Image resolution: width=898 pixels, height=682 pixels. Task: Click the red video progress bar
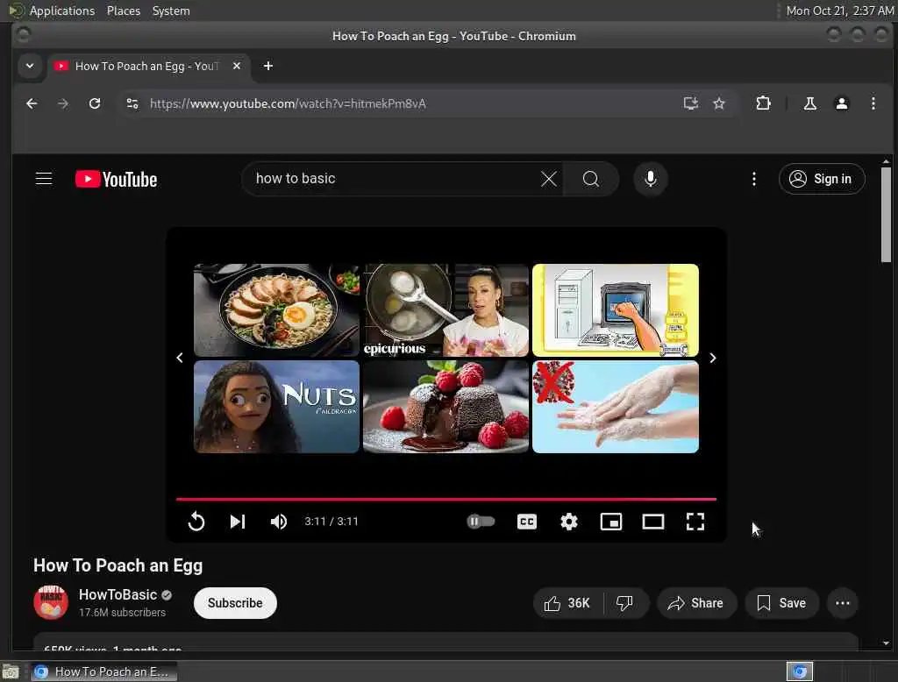coord(446,500)
